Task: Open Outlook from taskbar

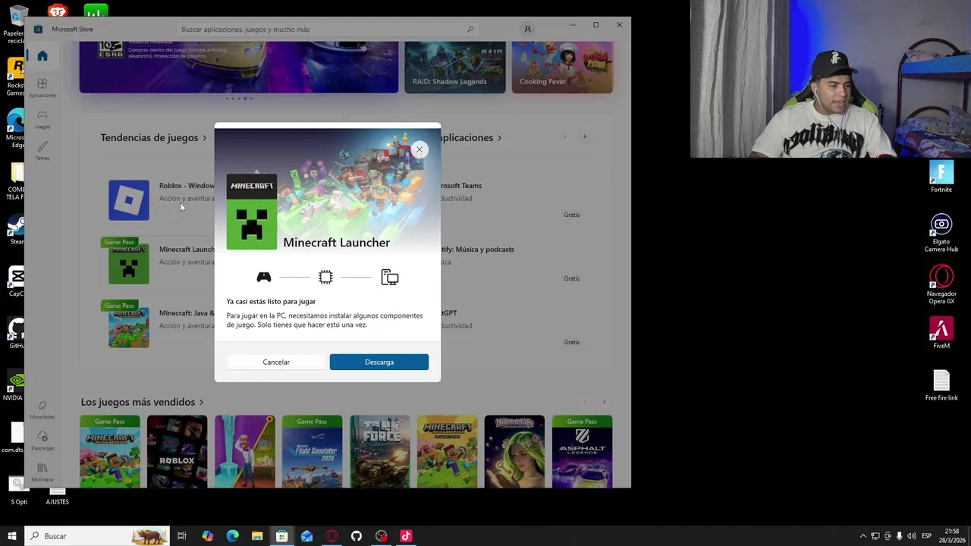Action: (306, 536)
